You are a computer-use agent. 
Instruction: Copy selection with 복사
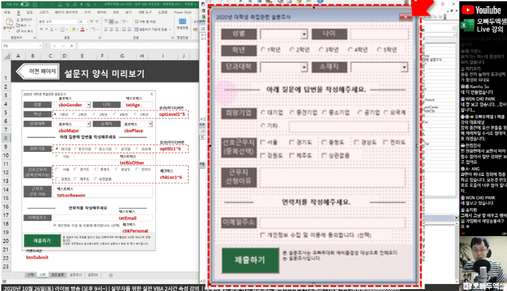tap(23, 25)
